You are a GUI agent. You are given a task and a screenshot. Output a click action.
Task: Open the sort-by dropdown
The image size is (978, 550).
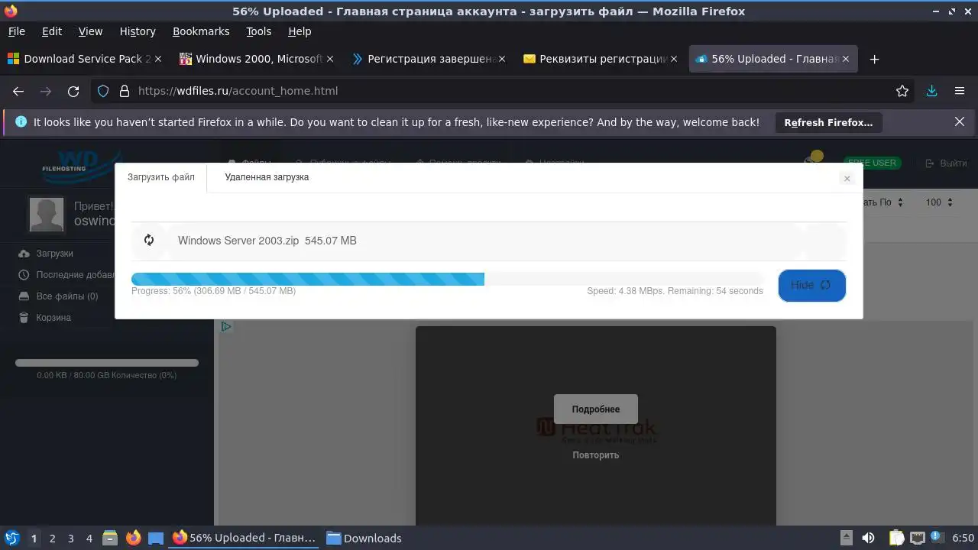[883, 202]
